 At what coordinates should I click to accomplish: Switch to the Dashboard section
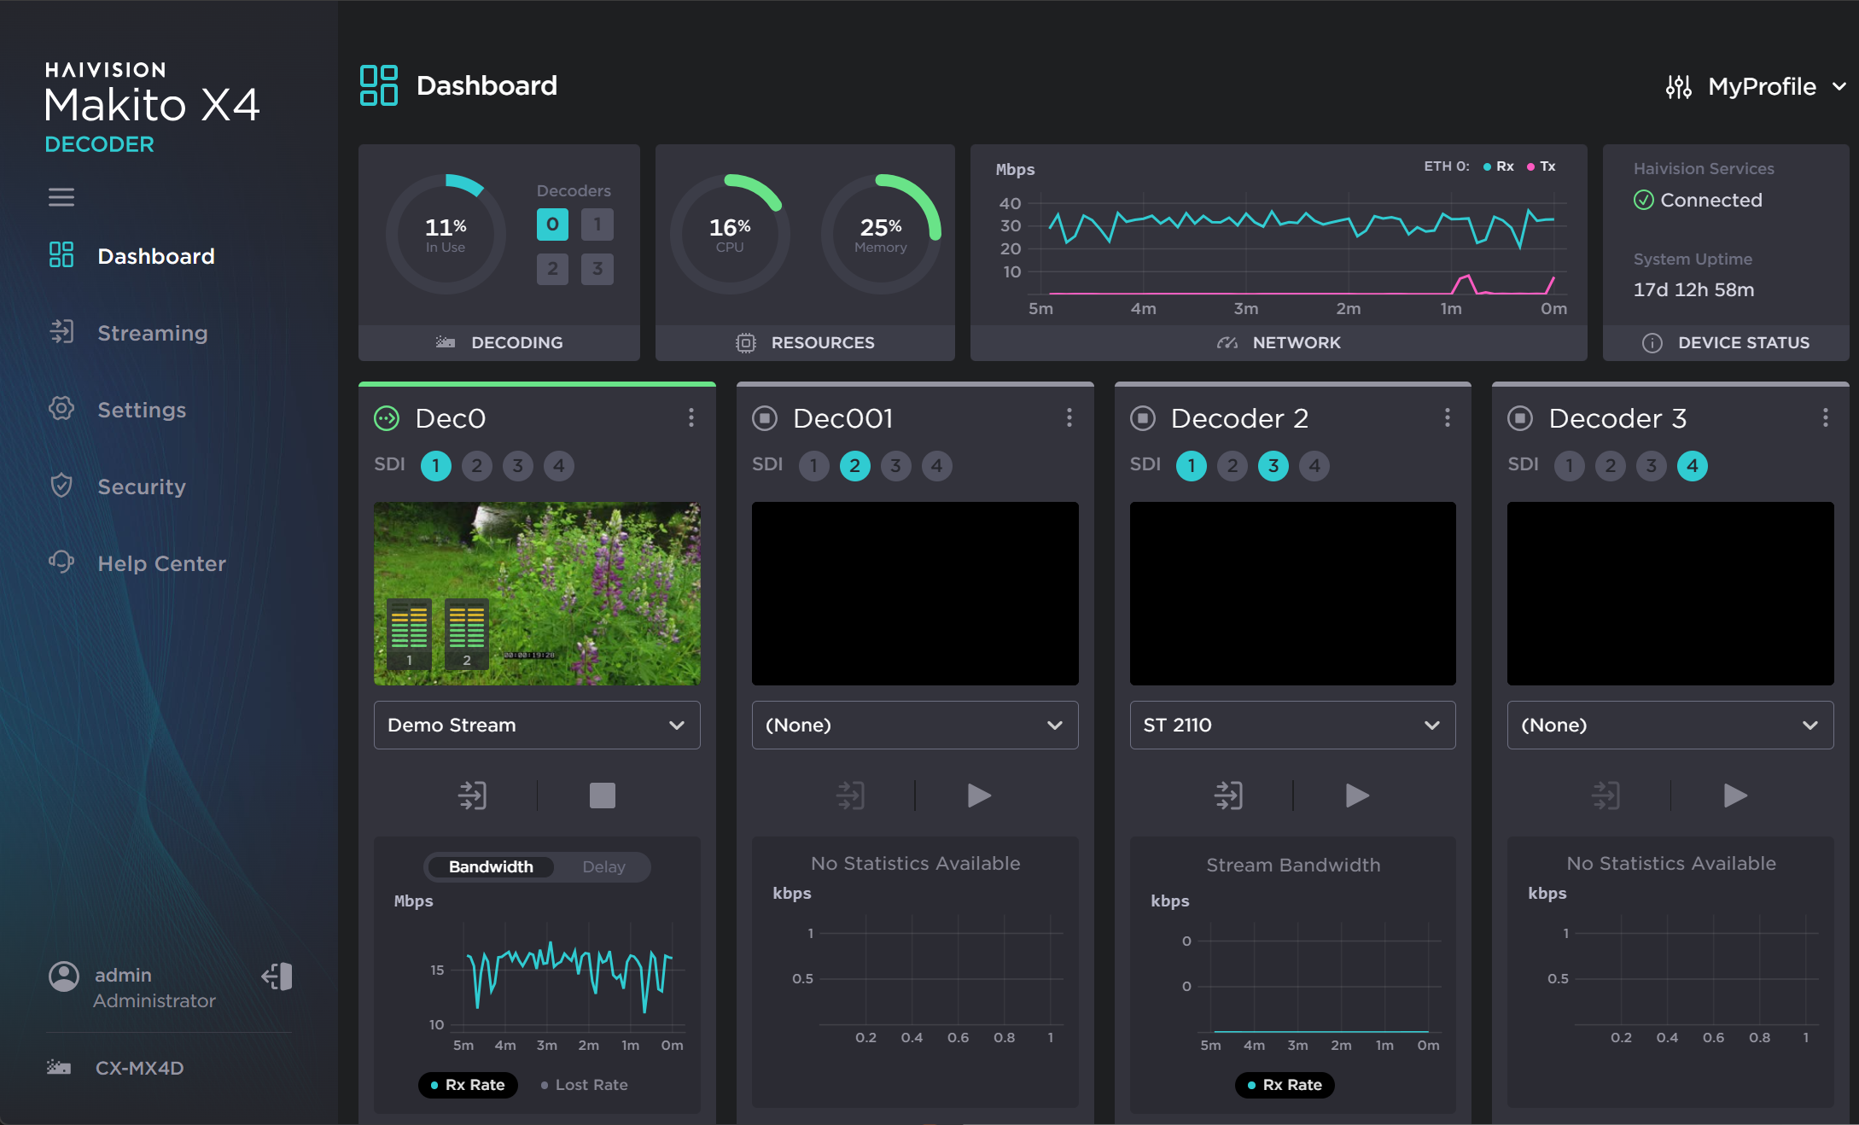coord(156,255)
